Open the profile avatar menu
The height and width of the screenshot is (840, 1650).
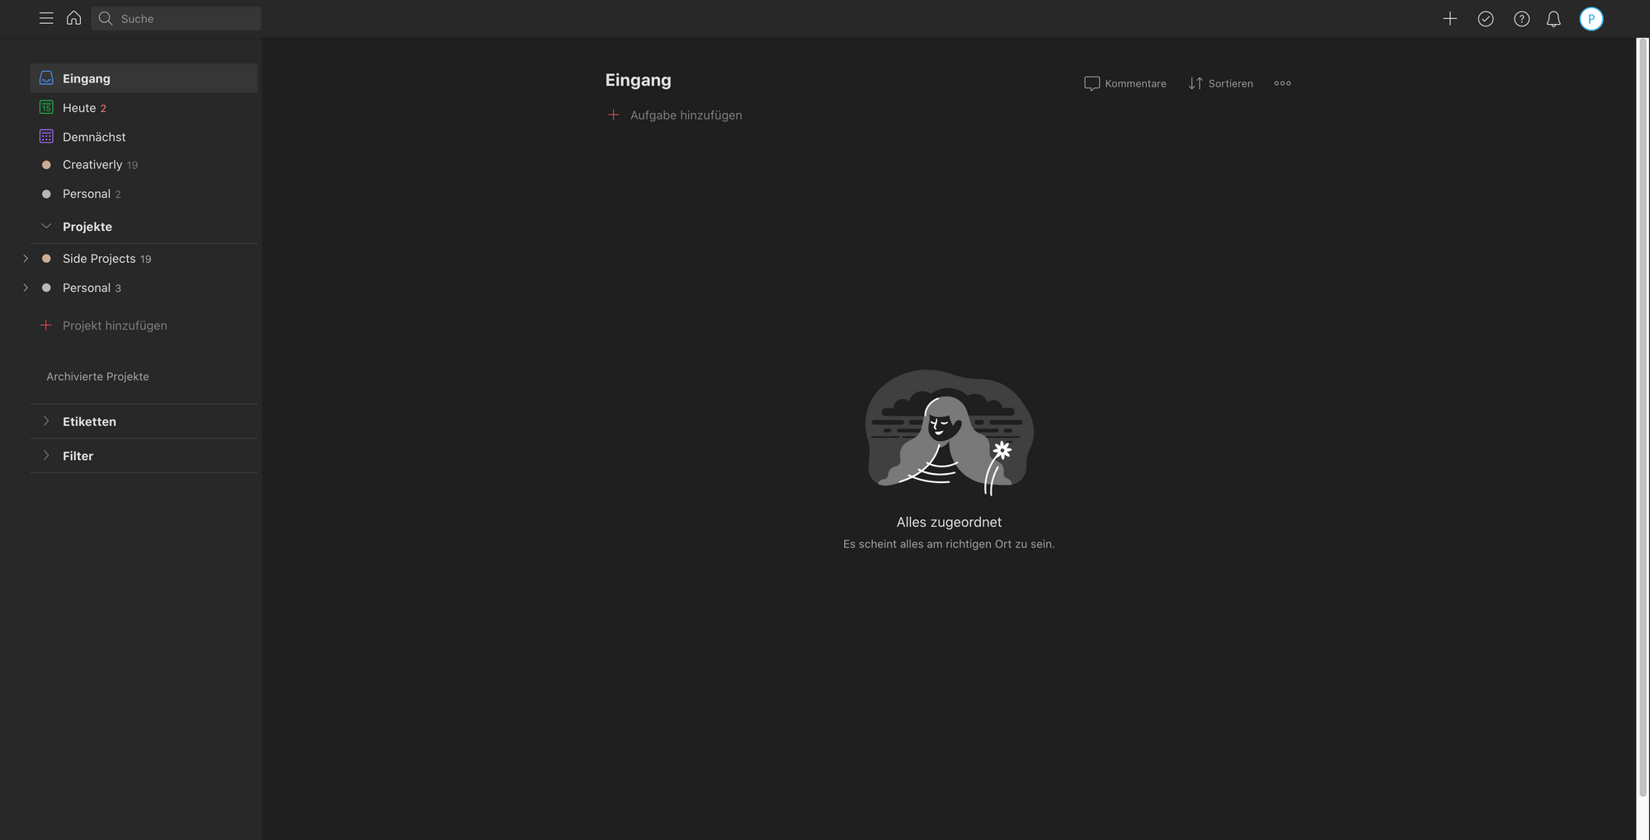coord(1591,18)
